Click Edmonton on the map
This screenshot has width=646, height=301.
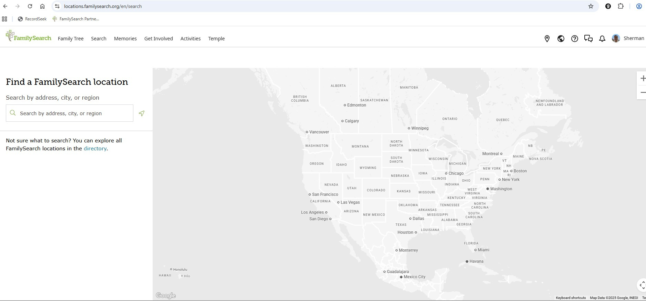coord(355,105)
